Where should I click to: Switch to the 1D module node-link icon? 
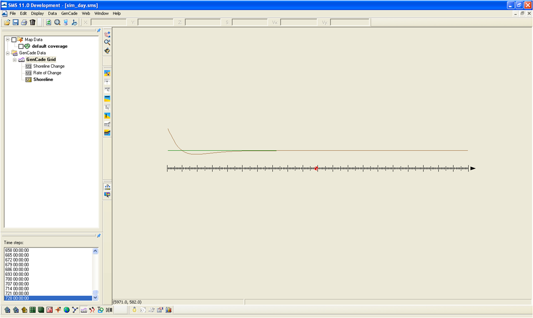click(74, 310)
